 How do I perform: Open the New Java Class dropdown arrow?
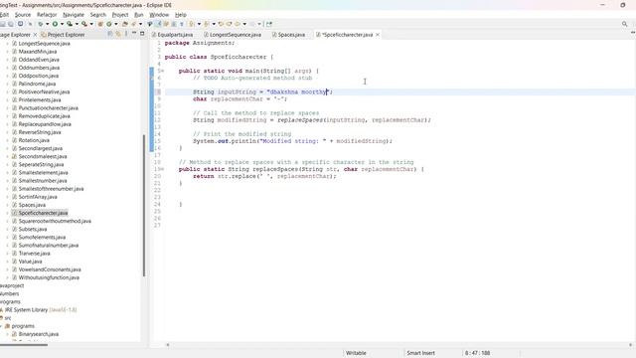coord(116,24)
